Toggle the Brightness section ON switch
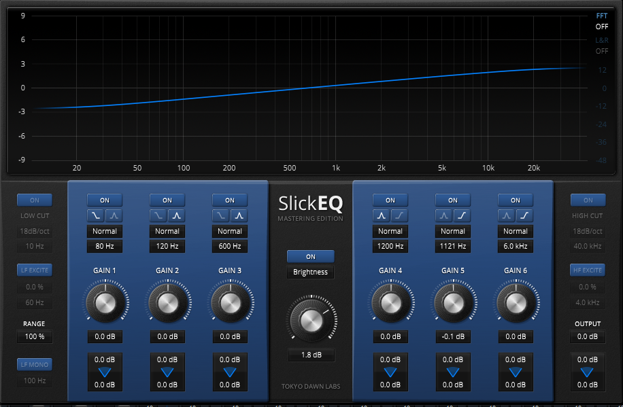The width and height of the screenshot is (623, 407). [x=311, y=257]
